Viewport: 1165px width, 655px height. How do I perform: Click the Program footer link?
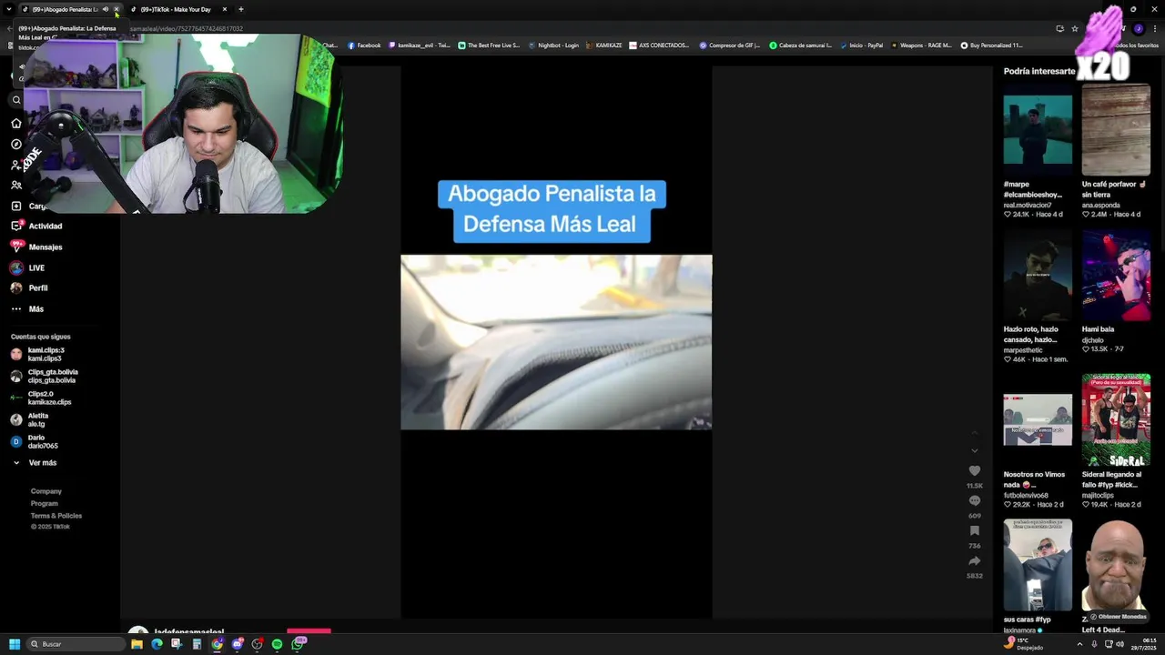click(x=44, y=503)
